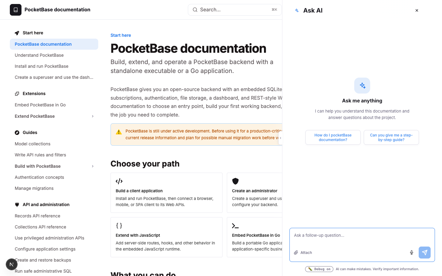Open Collections API reference
Viewport: 442px width, 276px height.
pyautogui.click(x=54, y=227)
